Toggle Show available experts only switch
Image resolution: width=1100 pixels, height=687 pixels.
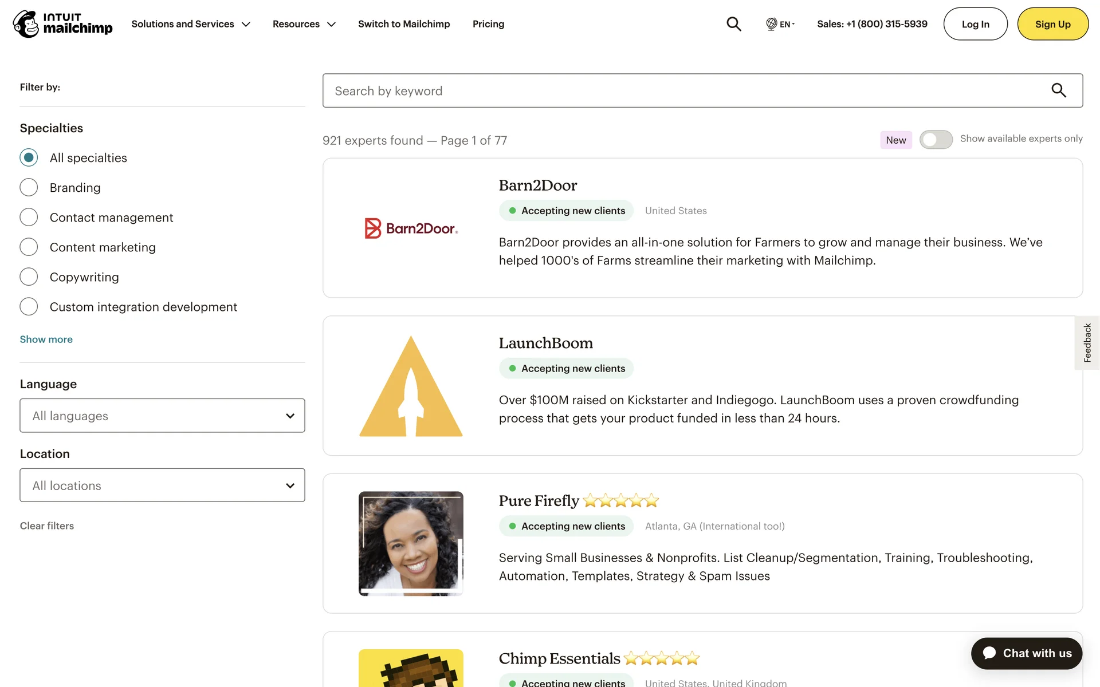pos(936,140)
